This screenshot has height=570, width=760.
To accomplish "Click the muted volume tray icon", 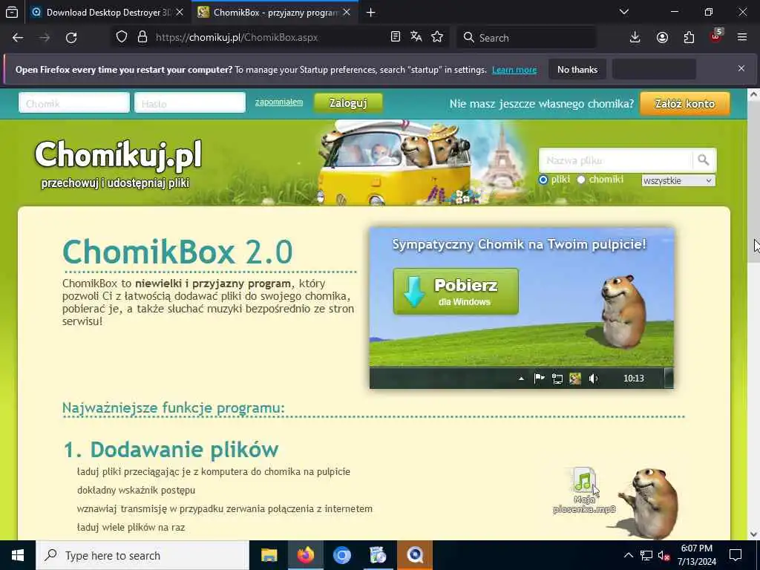I will [664, 556].
